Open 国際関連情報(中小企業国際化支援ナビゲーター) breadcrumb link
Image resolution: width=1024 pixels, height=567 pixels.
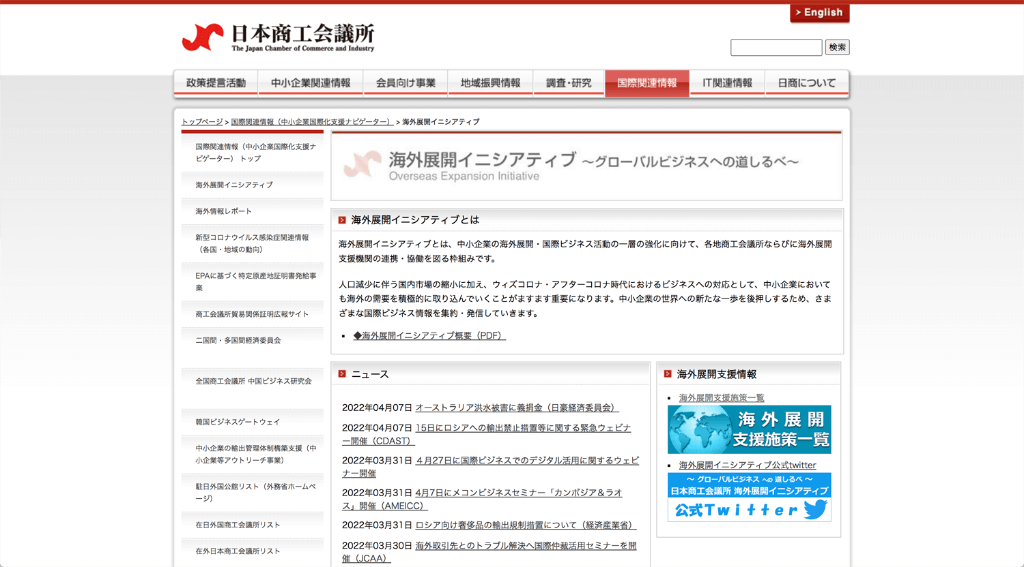coord(312,122)
